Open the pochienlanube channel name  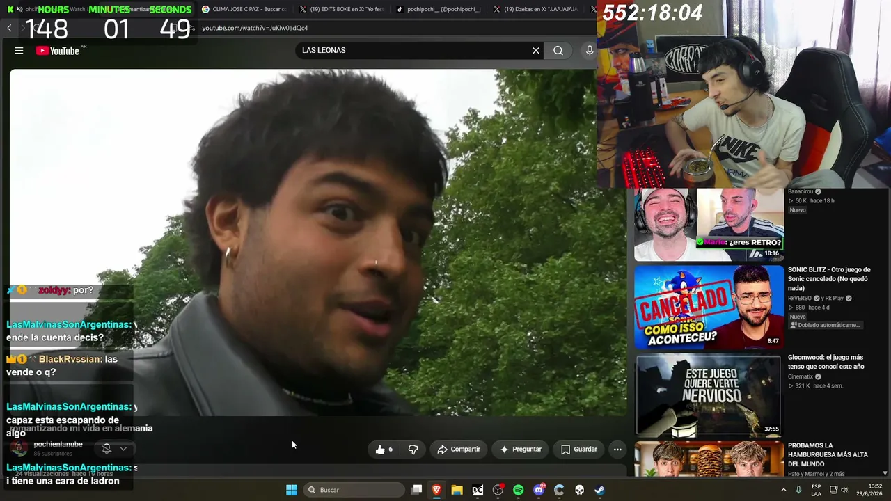(58, 444)
